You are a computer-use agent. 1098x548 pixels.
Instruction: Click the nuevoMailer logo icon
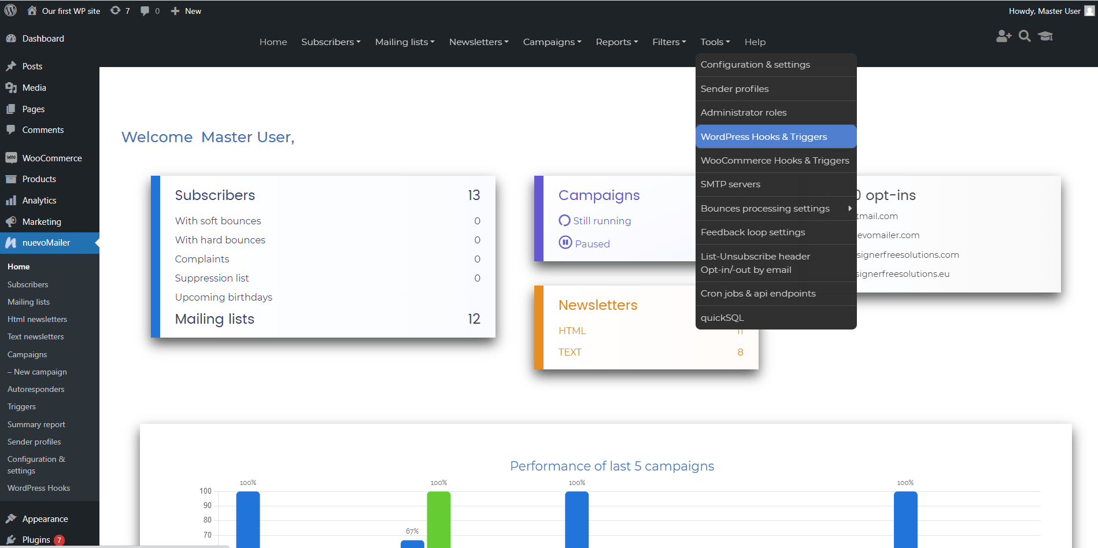[x=11, y=243]
